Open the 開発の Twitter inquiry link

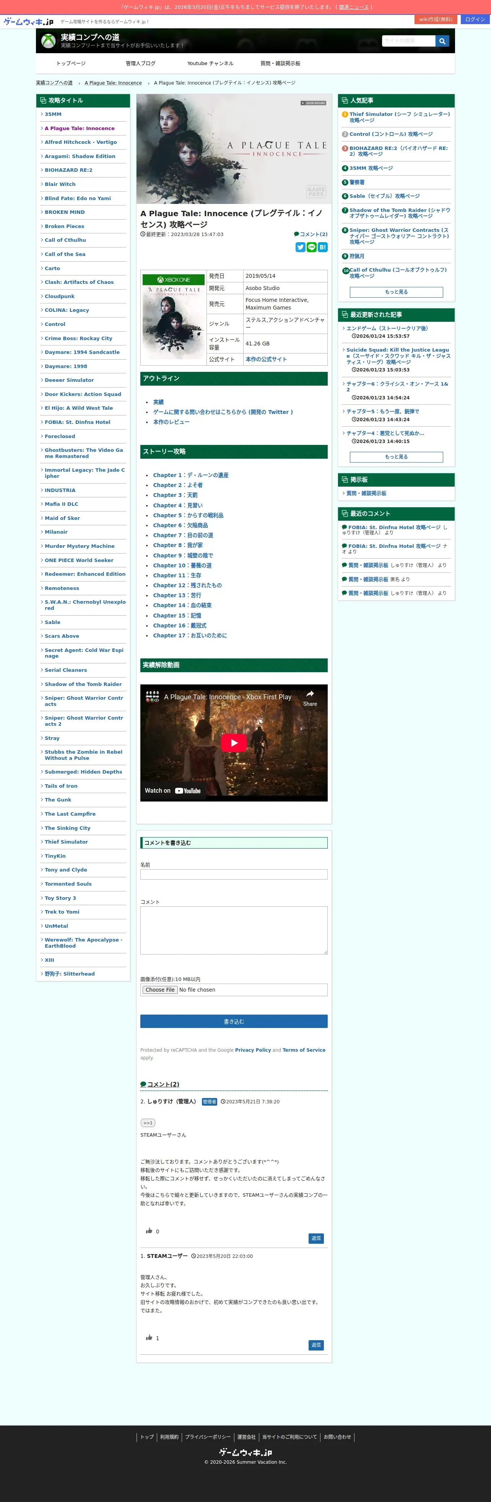point(223,412)
